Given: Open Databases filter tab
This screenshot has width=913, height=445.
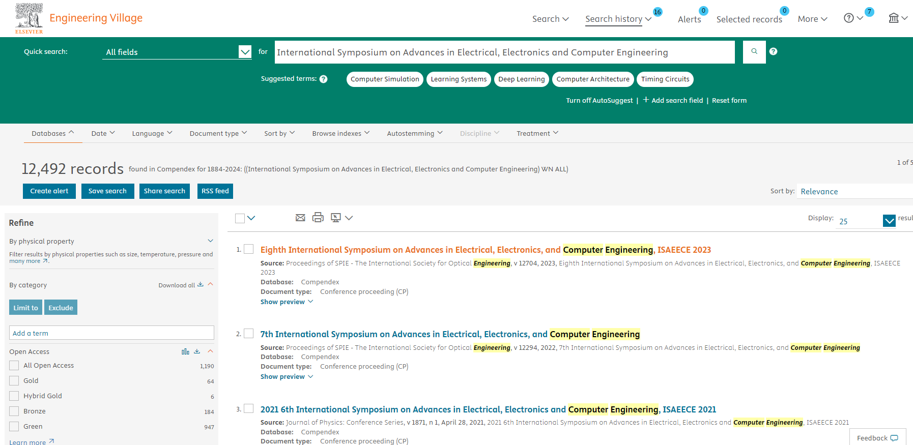Looking at the screenshot, I should [53, 133].
